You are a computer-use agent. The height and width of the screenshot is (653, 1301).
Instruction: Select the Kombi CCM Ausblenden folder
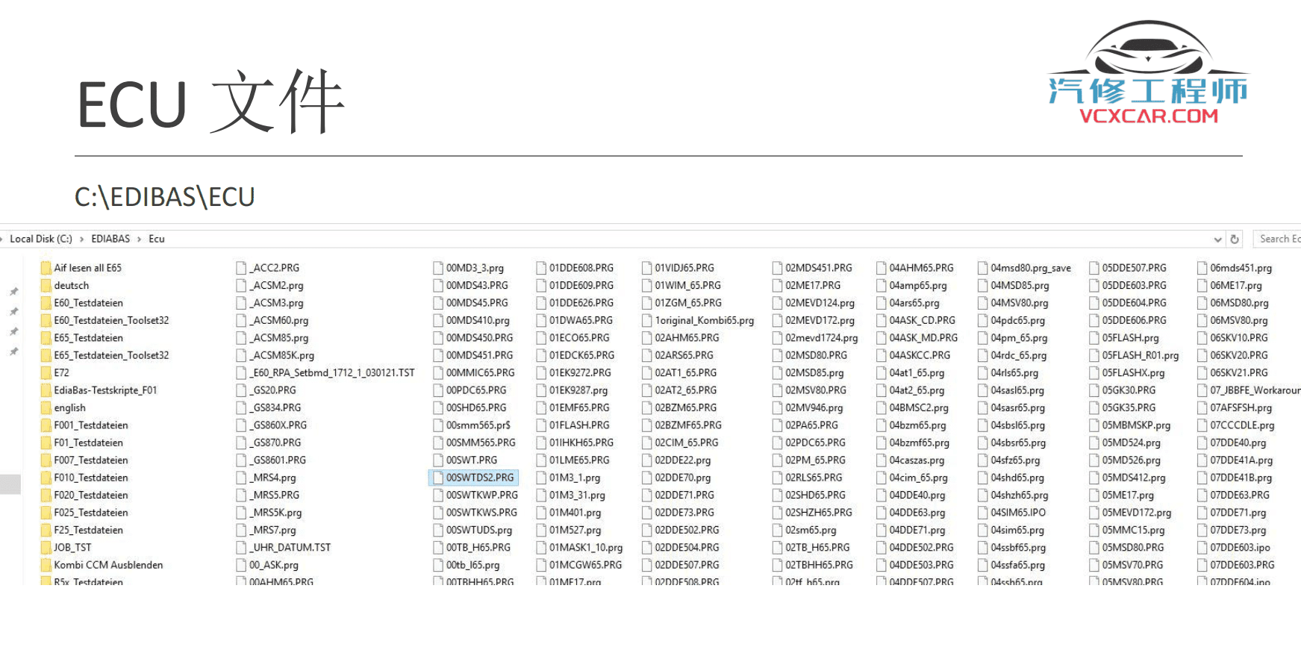tap(107, 565)
